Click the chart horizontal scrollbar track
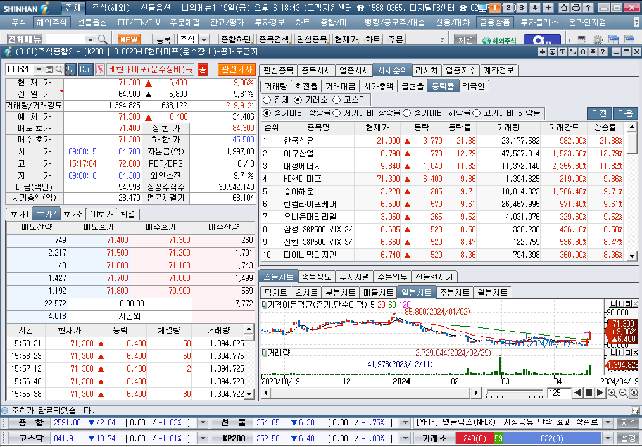Screen dimensions: 642x447 370,393
